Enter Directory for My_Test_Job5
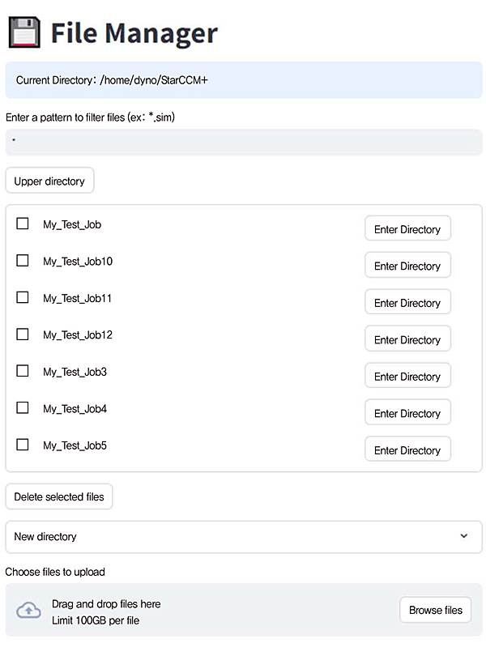 coord(407,450)
